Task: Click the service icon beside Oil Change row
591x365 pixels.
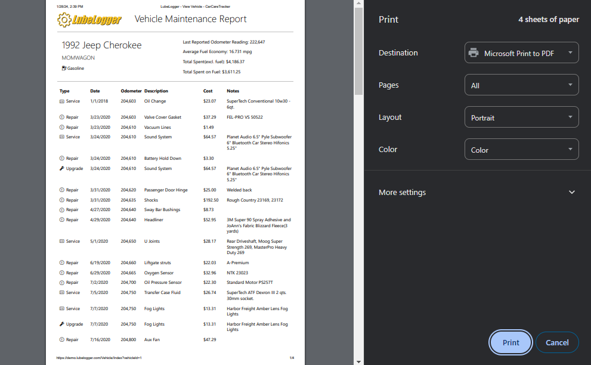Action: point(62,101)
